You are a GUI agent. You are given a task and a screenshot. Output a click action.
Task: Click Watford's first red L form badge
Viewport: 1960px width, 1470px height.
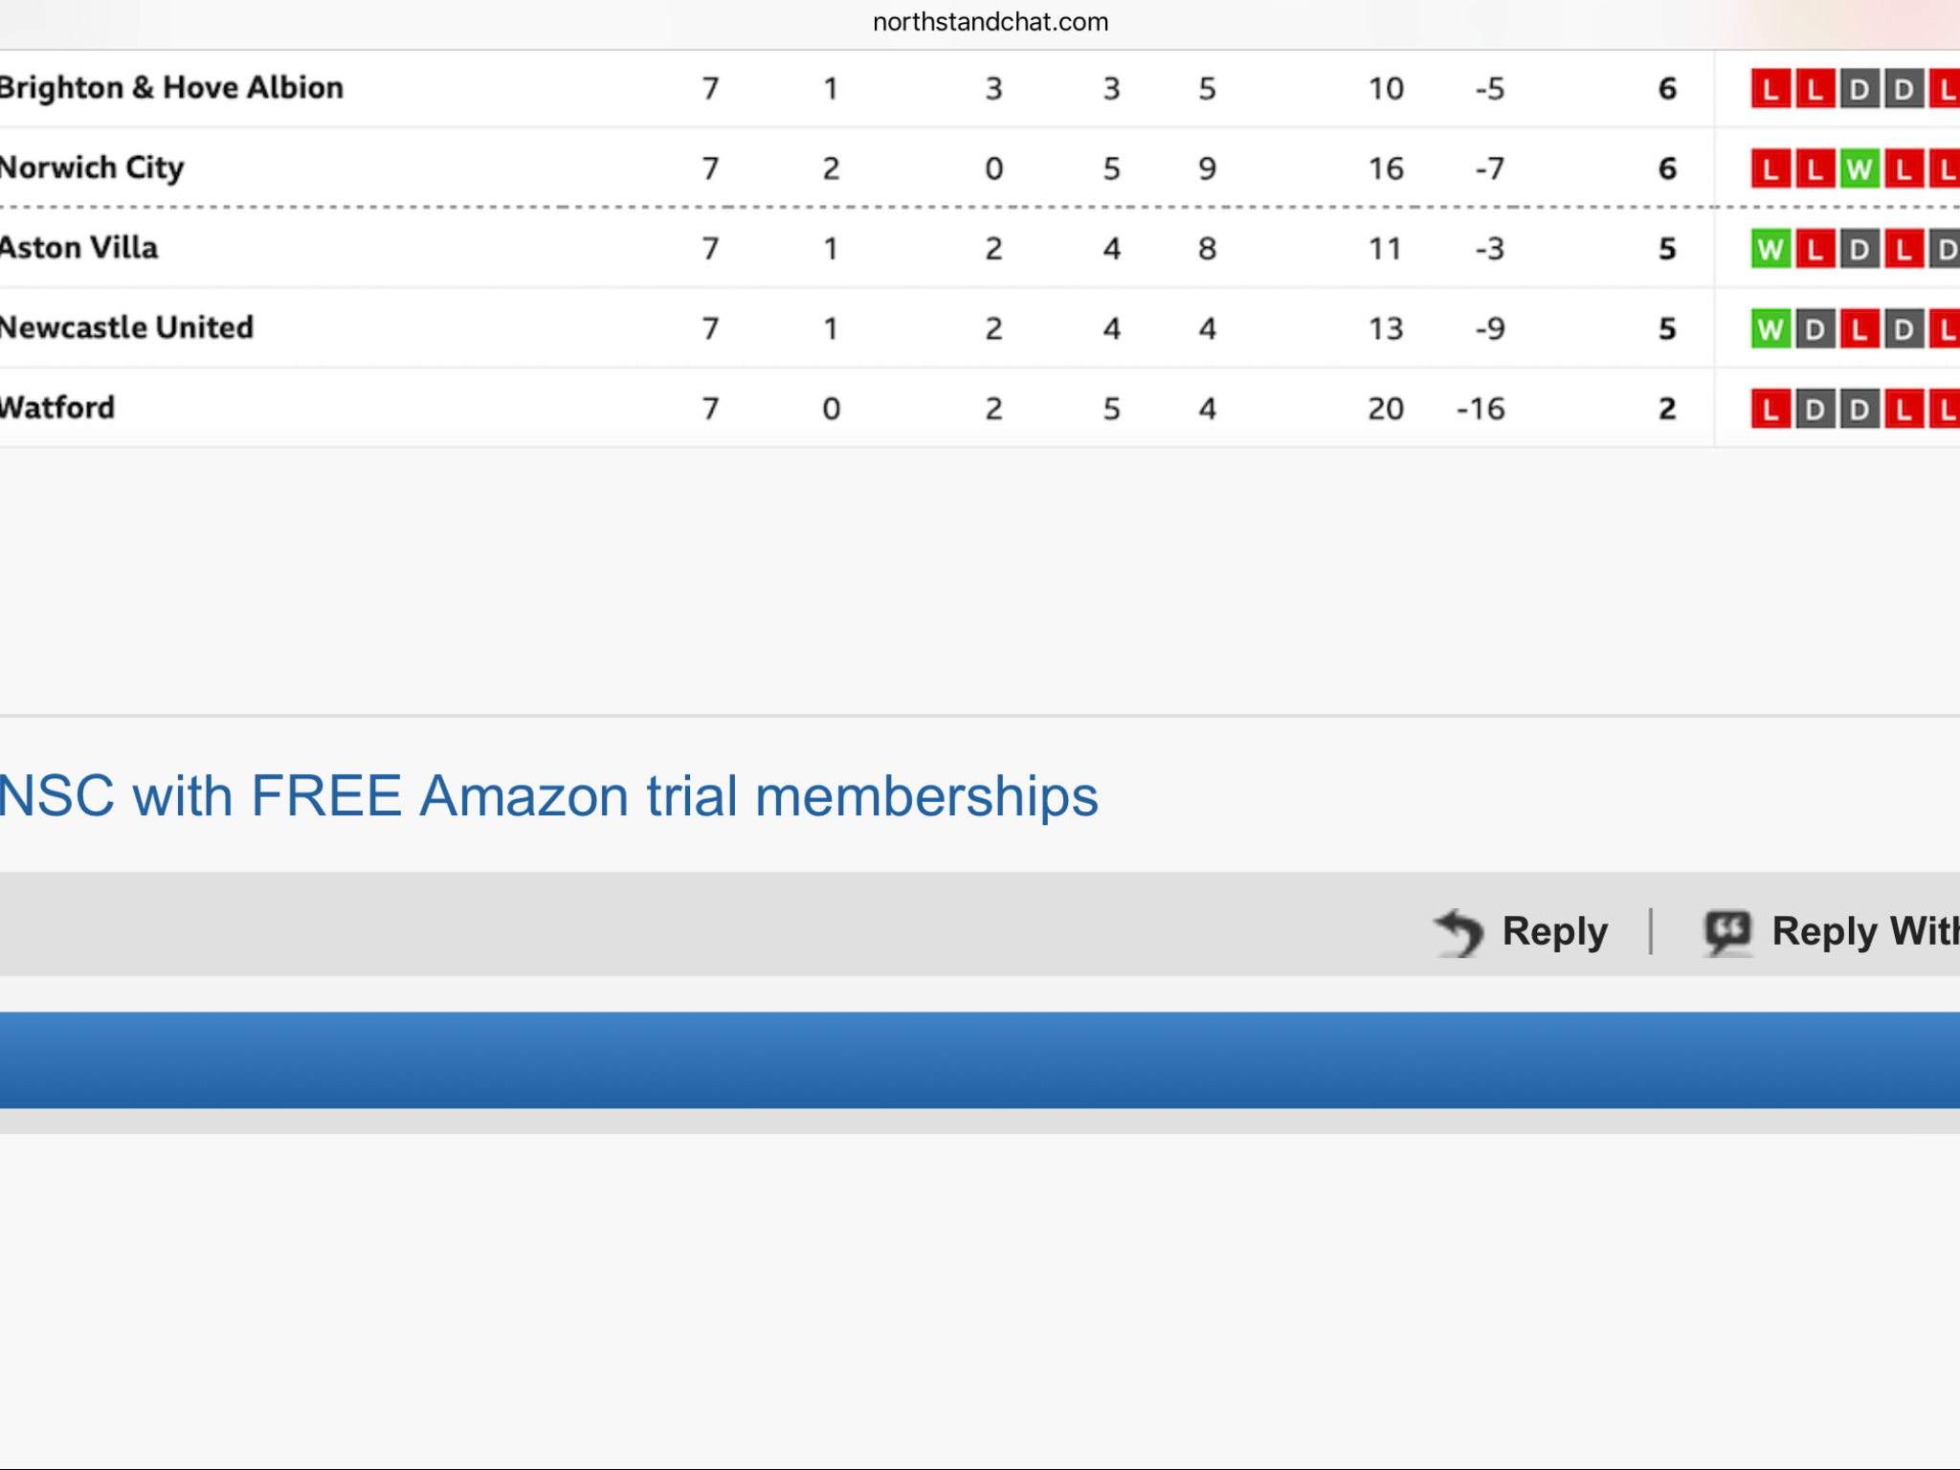[1771, 410]
